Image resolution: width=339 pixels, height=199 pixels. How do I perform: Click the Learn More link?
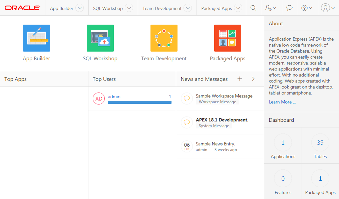point(282,102)
